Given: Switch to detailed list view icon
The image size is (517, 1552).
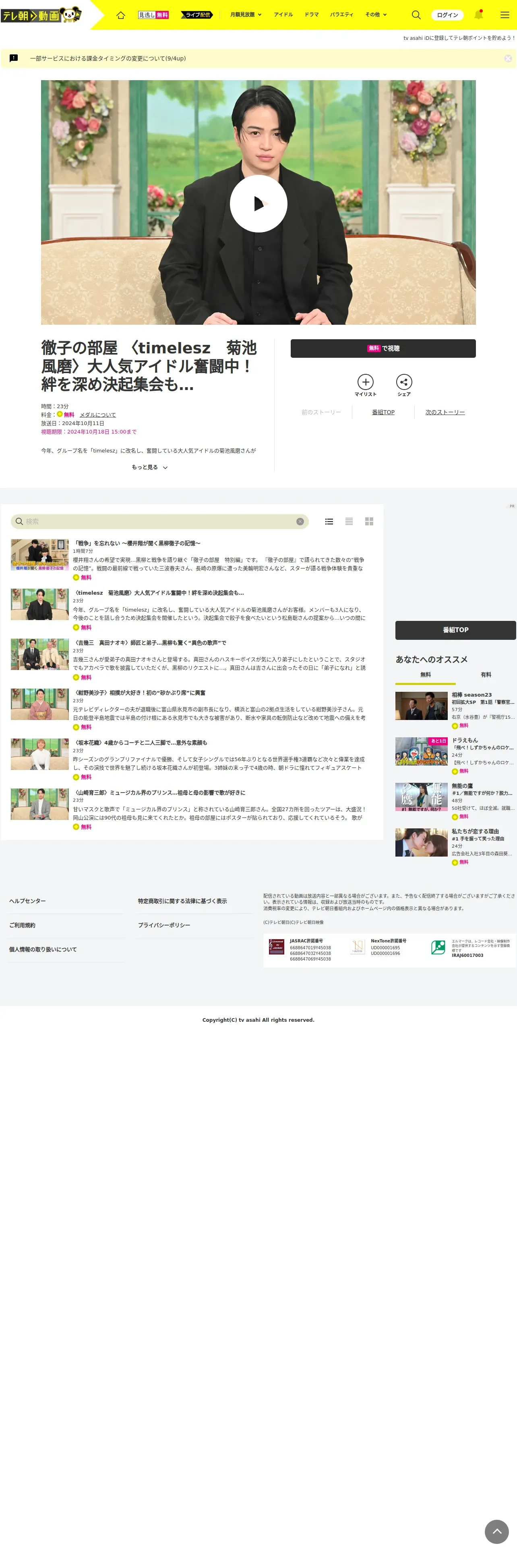Looking at the screenshot, I should click(329, 522).
